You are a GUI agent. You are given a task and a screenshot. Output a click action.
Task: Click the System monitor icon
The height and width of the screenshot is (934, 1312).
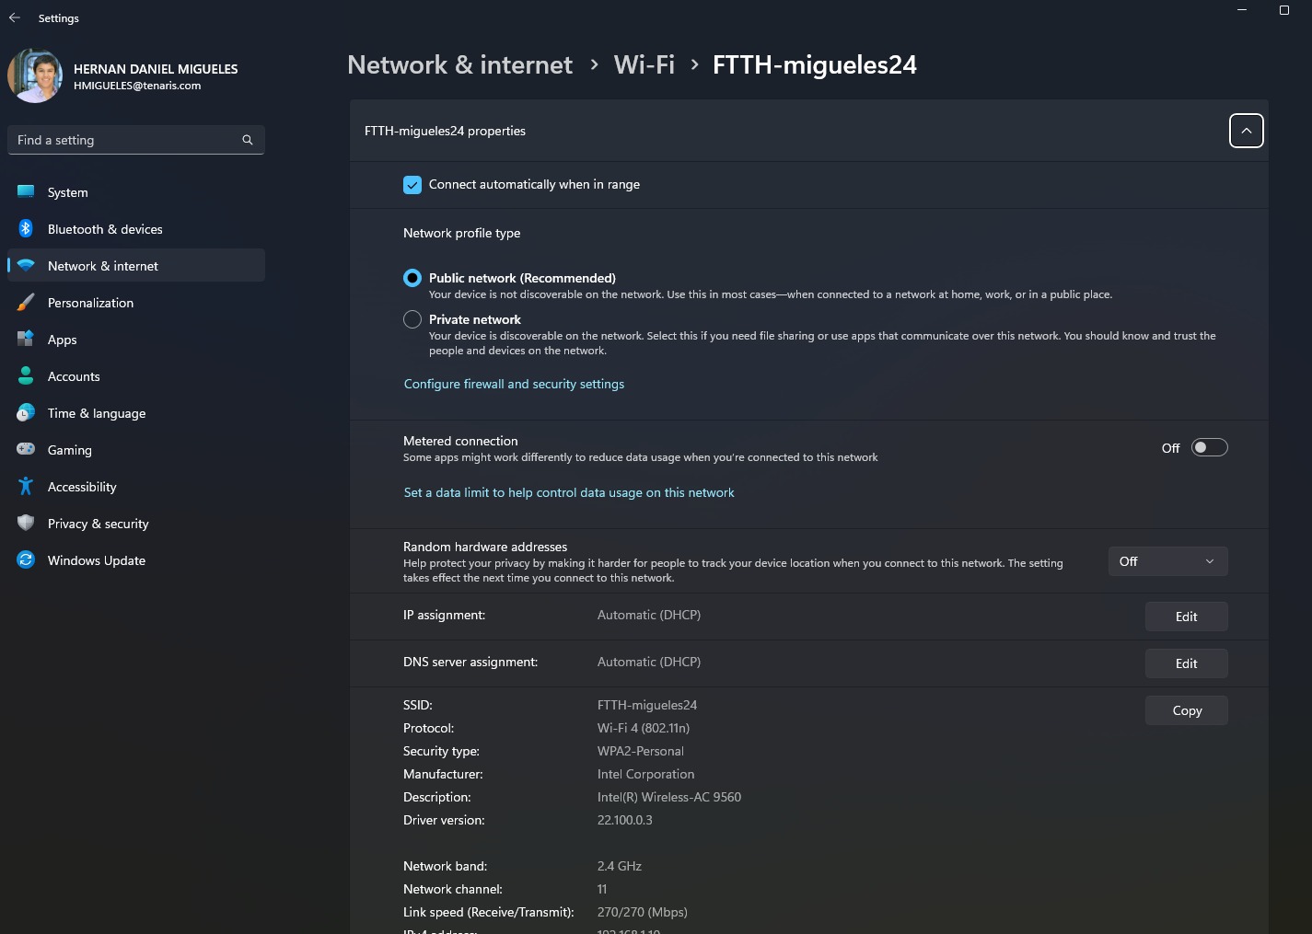point(26,192)
